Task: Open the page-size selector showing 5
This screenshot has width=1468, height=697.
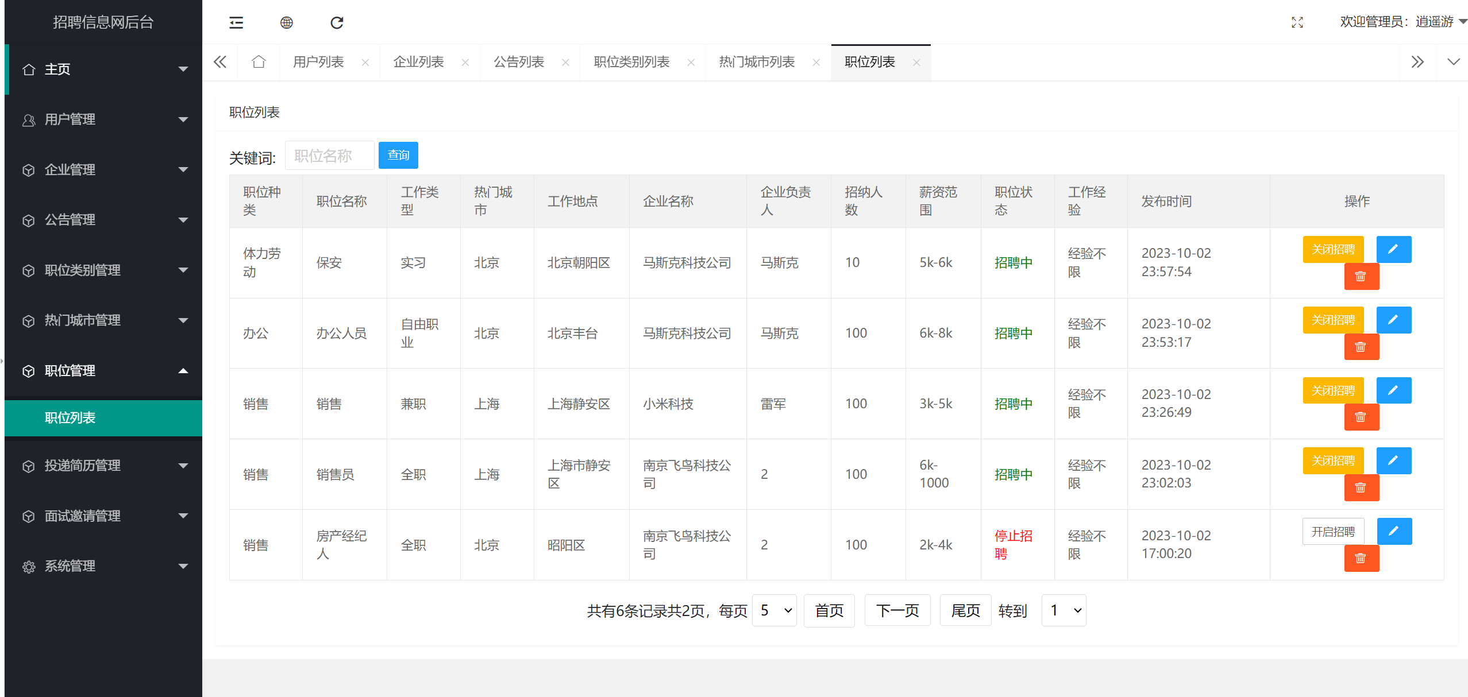Action: (x=774, y=610)
